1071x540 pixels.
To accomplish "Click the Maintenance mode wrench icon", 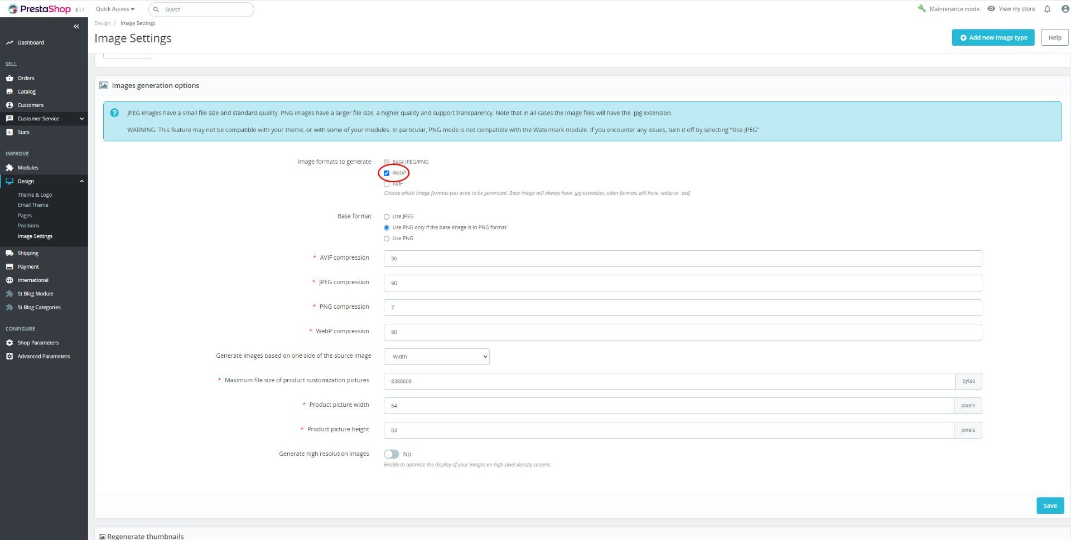I will coord(922,8).
